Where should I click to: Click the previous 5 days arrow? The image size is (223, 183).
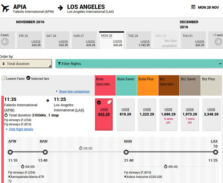[x=4, y=41]
